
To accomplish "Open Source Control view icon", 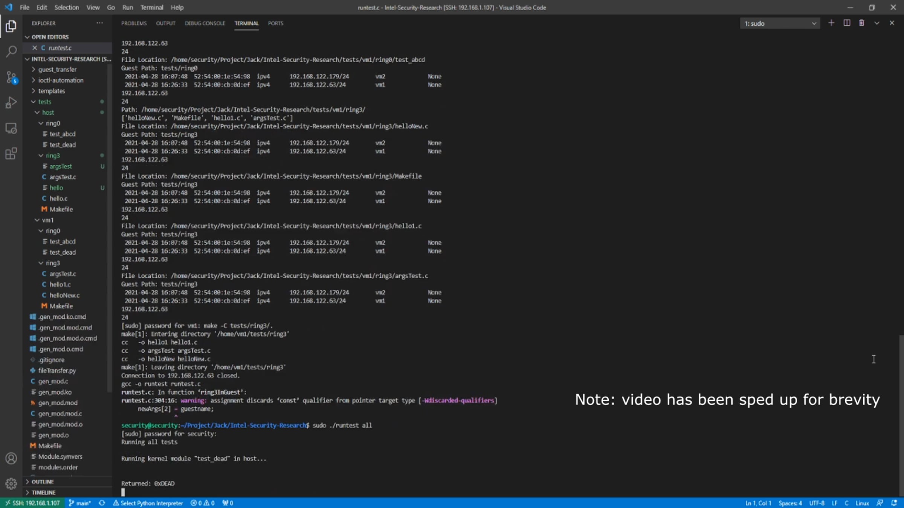I will 11,78.
